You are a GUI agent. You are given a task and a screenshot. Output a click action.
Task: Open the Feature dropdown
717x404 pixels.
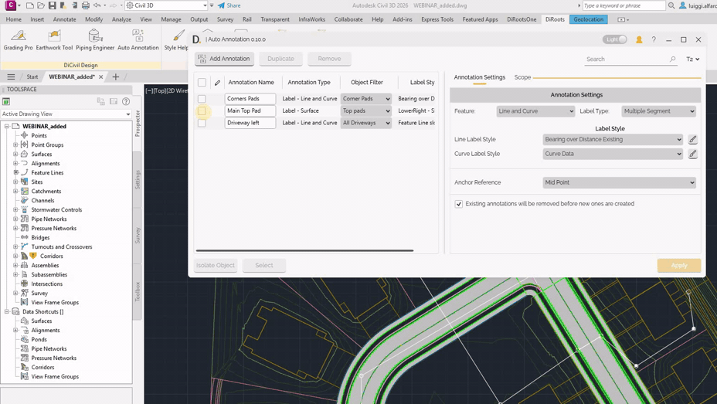point(535,111)
